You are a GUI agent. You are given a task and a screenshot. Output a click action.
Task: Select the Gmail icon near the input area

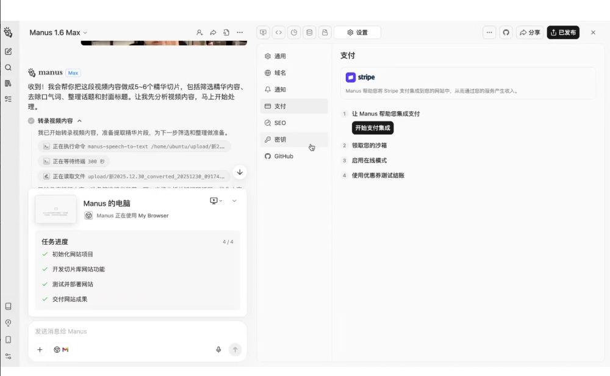(x=64, y=349)
